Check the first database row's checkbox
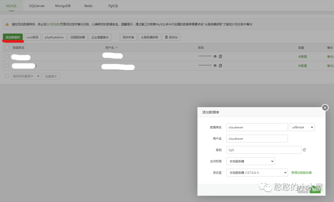334x202 pixels. point(7,57)
